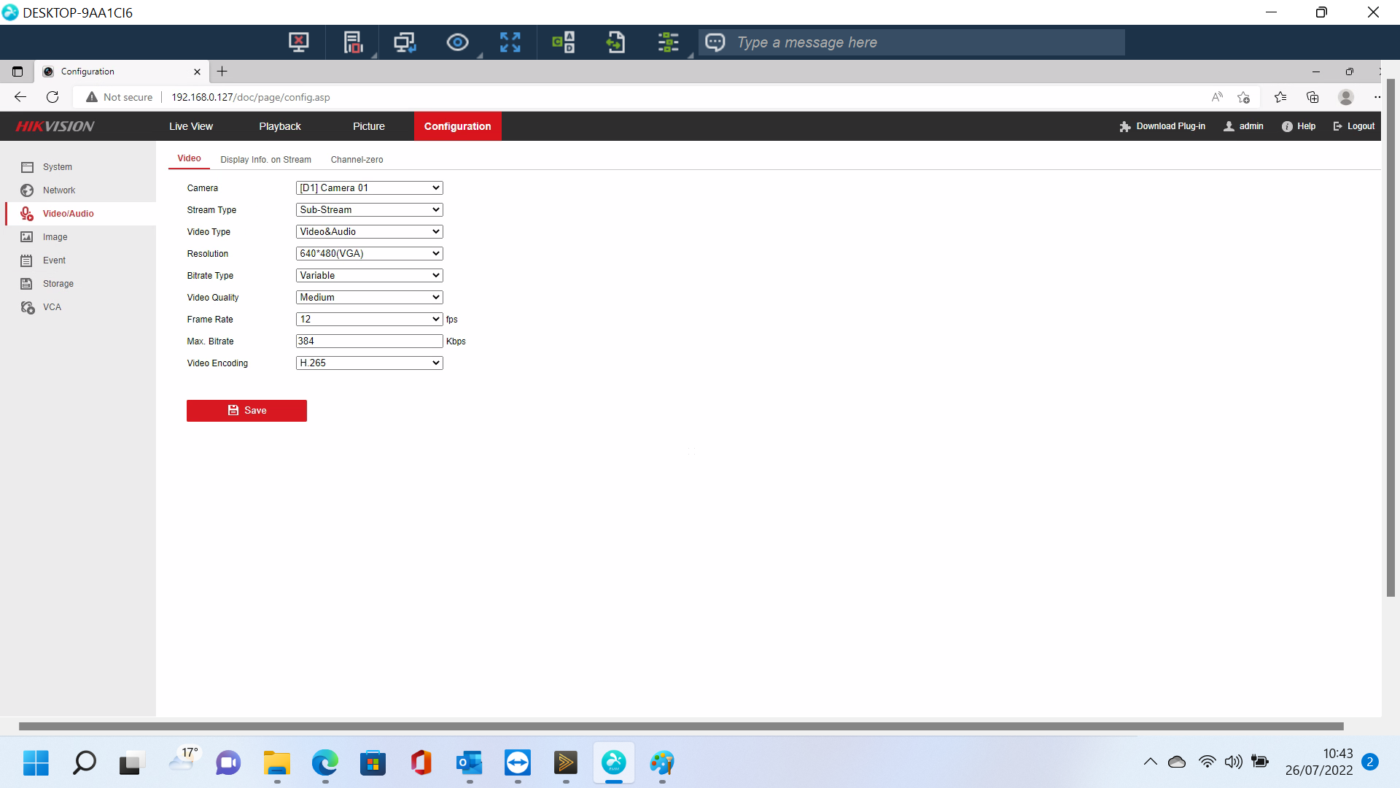Refresh the browser page

(x=52, y=97)
